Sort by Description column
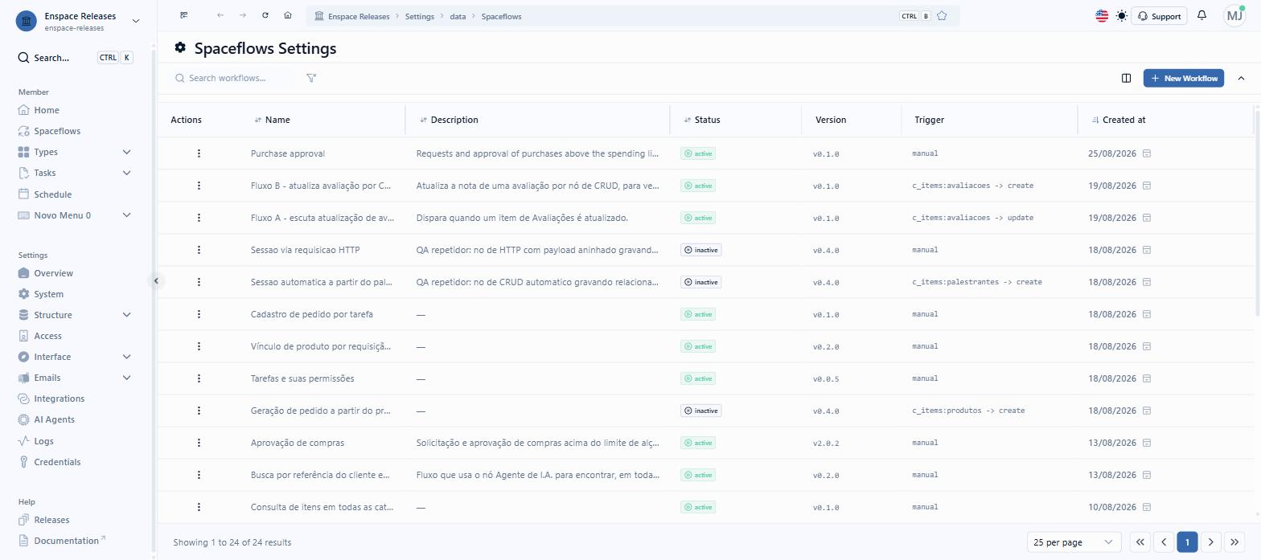The height and width of the screenshot is (560, 1261). [x=449, y=120]
